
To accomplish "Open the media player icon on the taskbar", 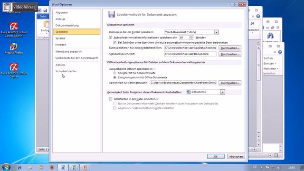I will tap(41, 167).
